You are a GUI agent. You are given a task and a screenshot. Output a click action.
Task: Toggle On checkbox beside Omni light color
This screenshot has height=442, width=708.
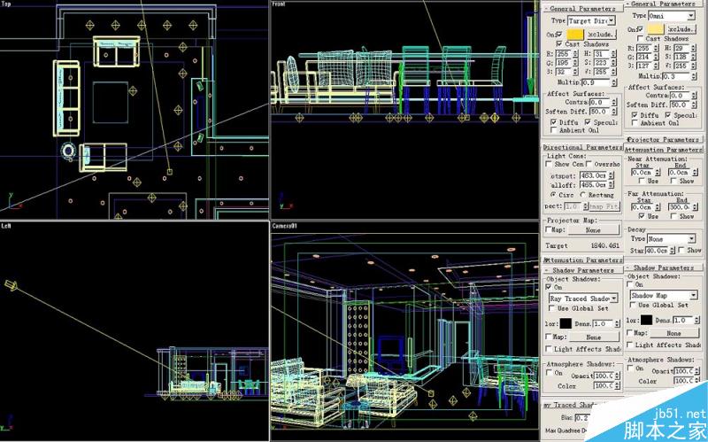[640, 29]
